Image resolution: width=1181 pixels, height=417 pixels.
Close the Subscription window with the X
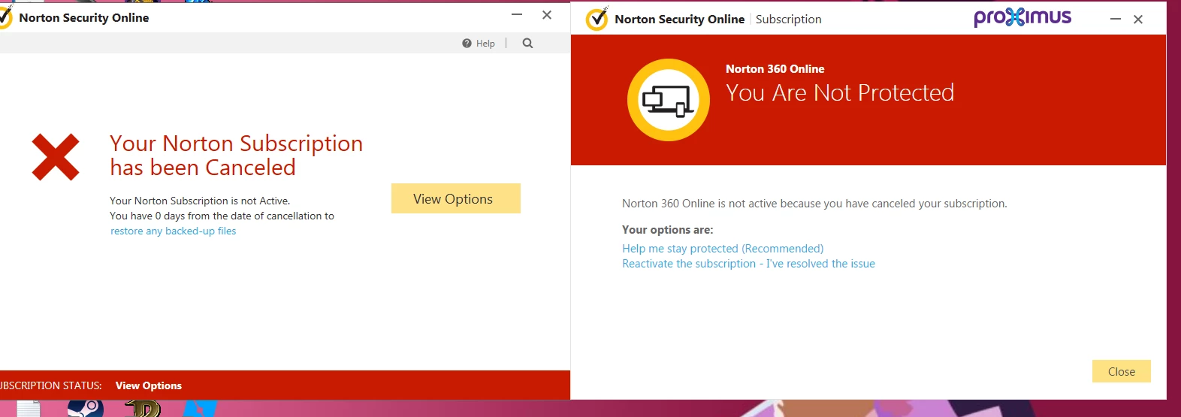point(1138,20)
